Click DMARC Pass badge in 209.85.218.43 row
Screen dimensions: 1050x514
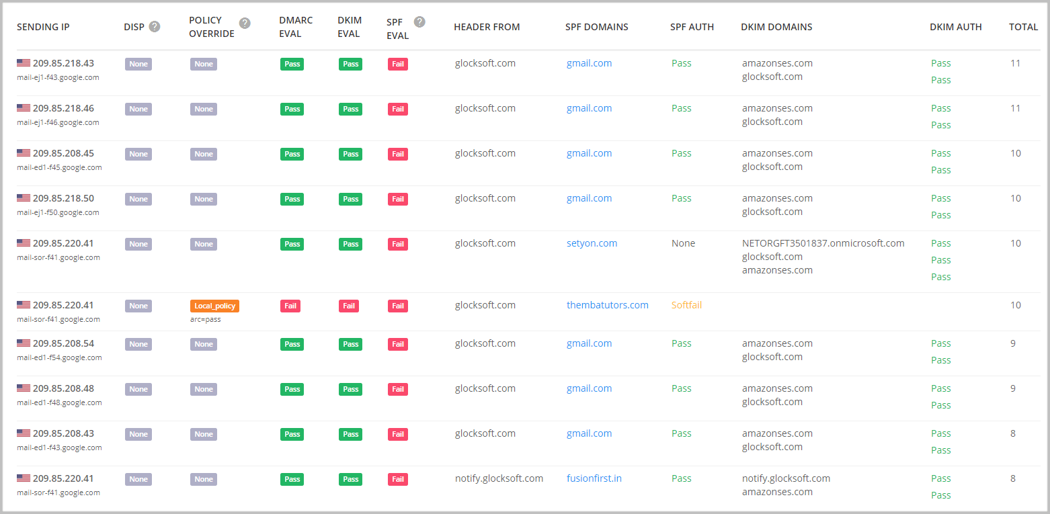pyautogui.click(x=292, y=64)
